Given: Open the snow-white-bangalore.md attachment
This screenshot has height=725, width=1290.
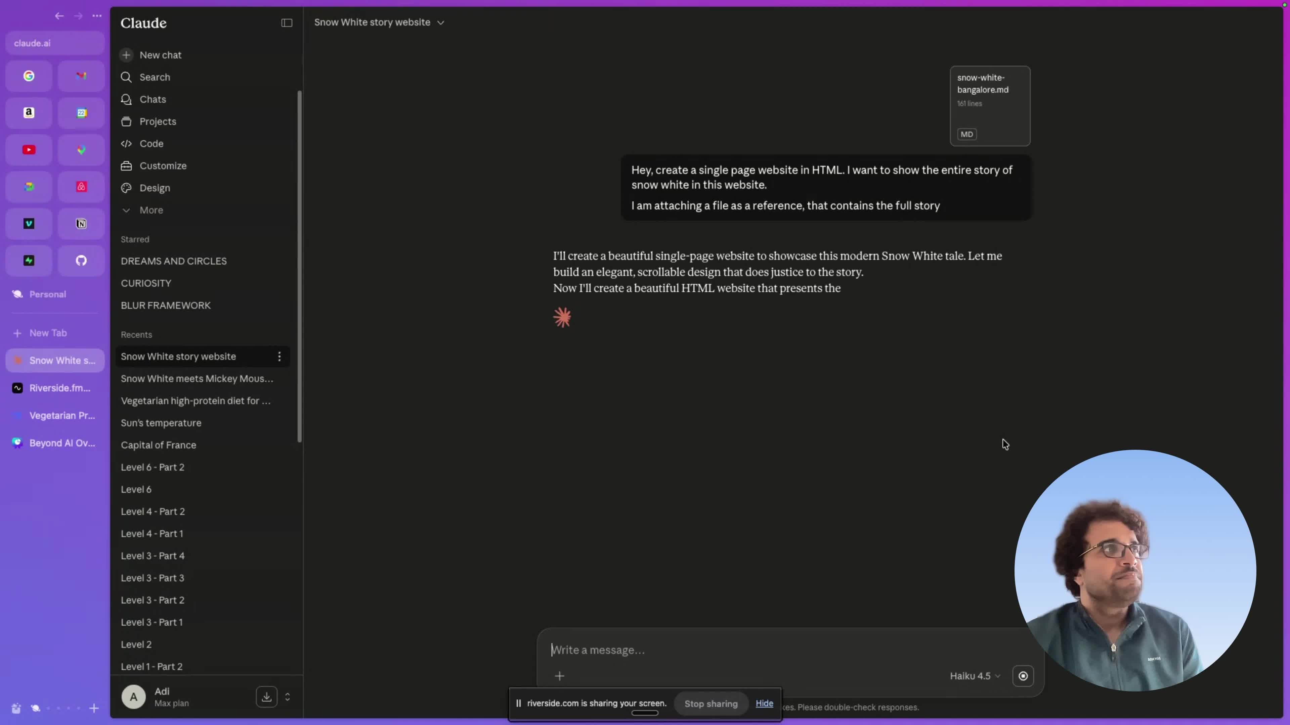Looking at the screenshot, I should (990, 106).
